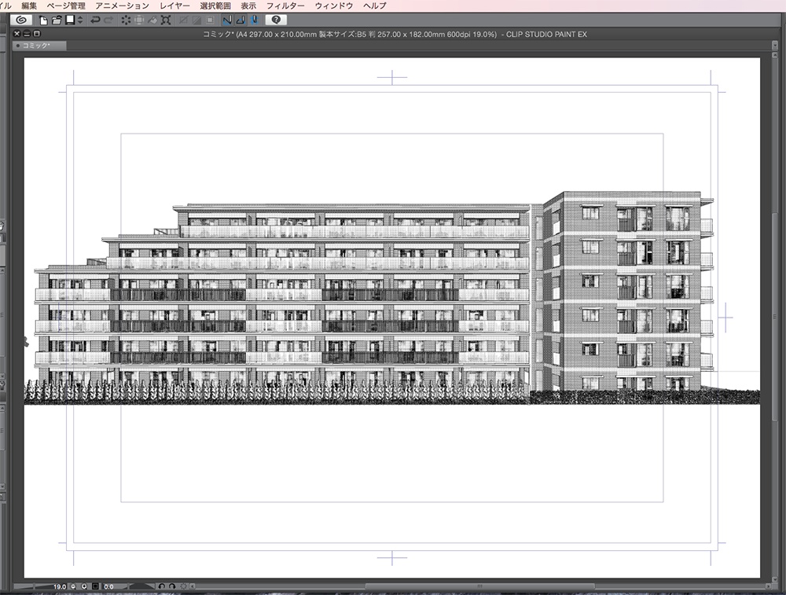Open the 表示 menu

pos(248,6)
